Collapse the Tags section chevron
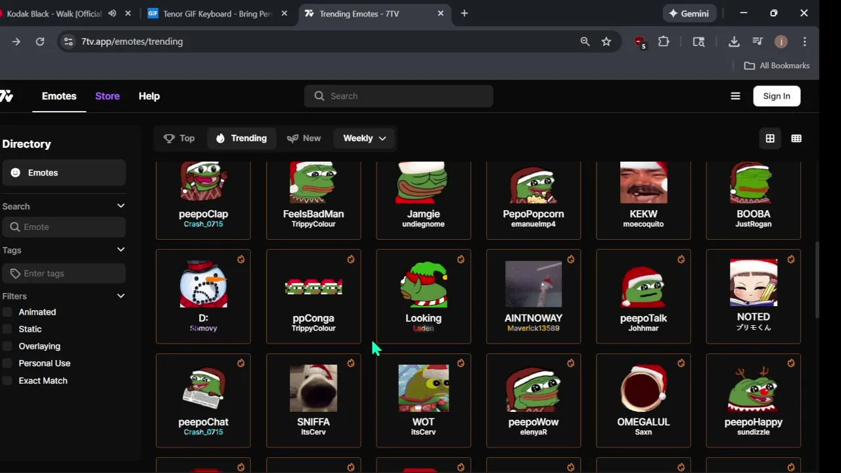 [x=121, y=250]
